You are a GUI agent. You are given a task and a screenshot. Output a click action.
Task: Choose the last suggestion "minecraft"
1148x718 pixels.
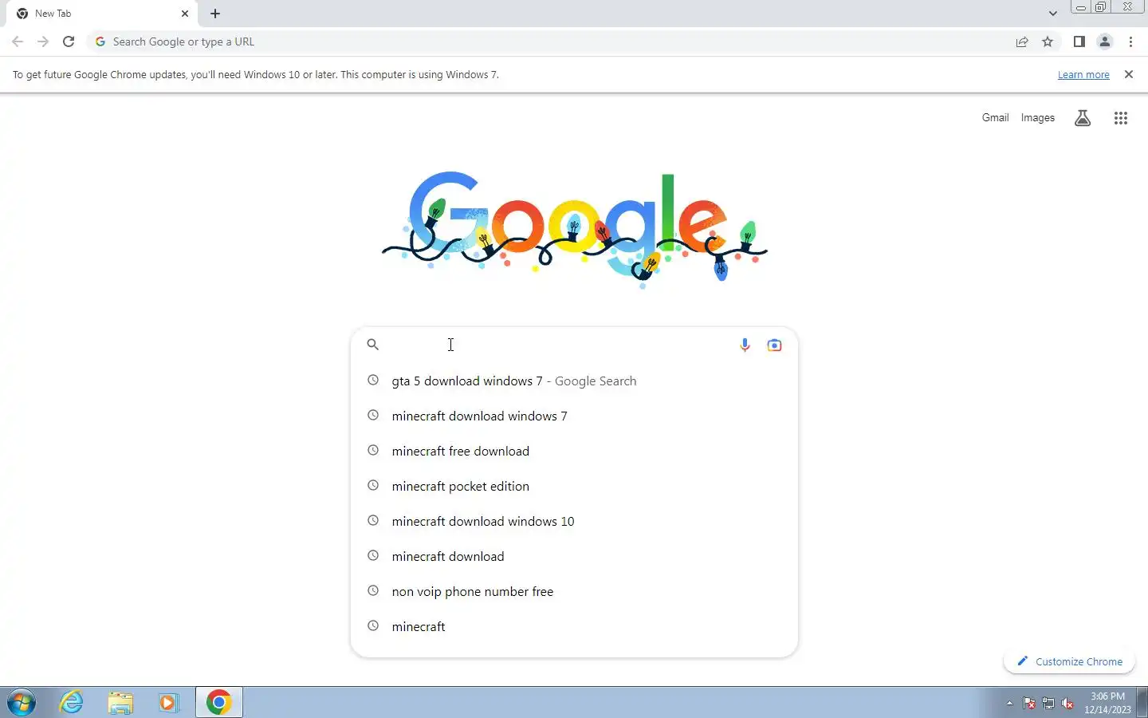(x=574, y=626)
